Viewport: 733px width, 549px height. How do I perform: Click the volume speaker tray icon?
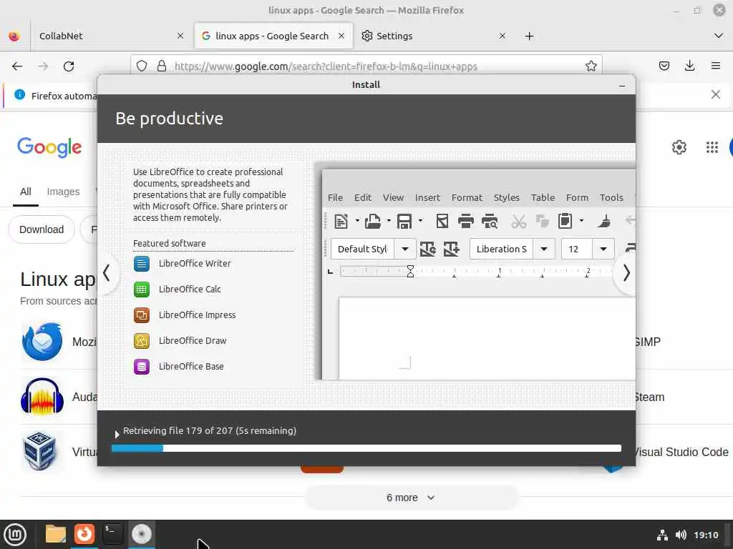click(x=681, y=535)
